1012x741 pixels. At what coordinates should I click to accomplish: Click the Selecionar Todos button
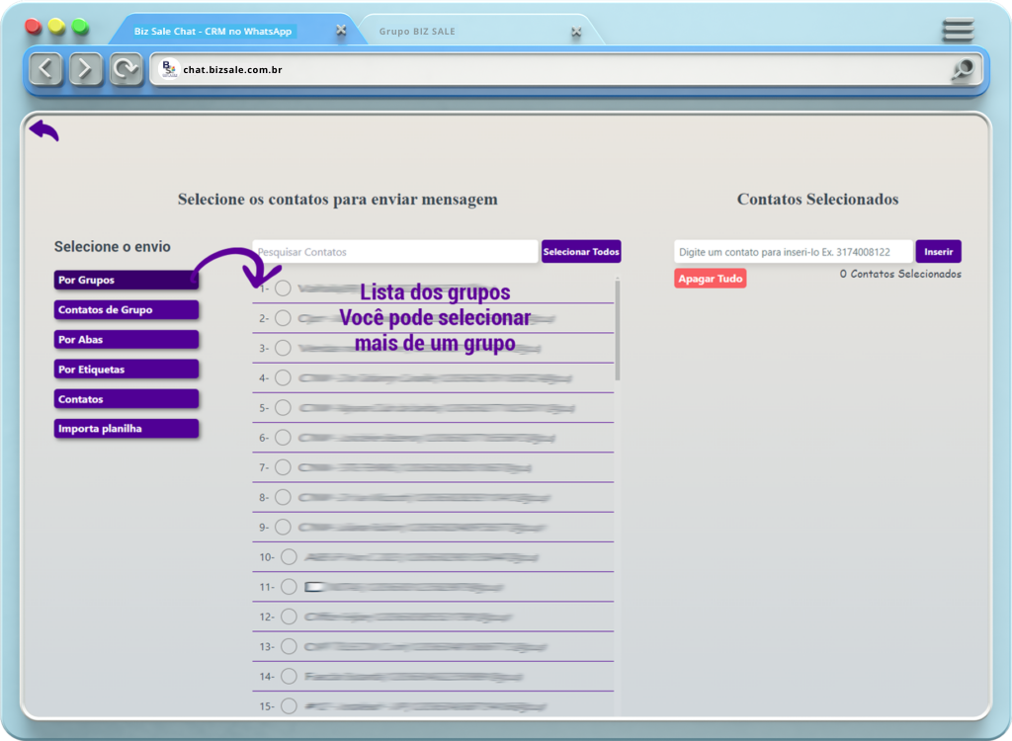click(581, 252)
